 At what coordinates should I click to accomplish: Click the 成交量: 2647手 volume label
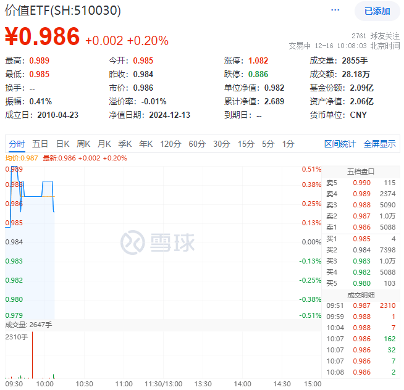pos(28,325)
